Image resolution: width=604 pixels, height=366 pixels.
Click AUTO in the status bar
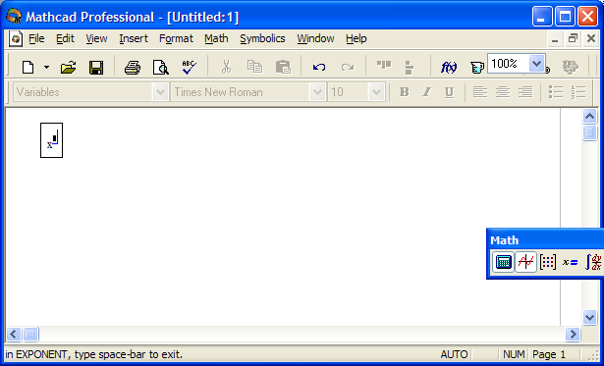pos(454,354)
